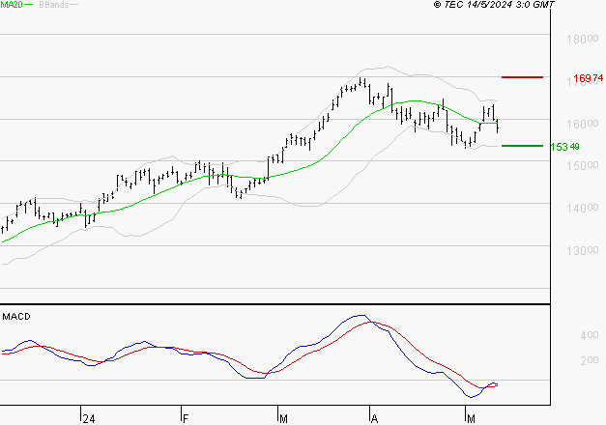Click the MACD panel label
This screenshot has width=606, height=425.
[16, 317]
